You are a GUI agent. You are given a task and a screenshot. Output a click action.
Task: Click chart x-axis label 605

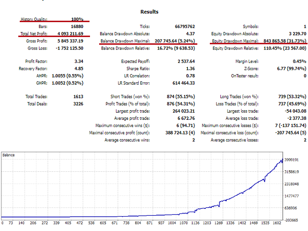(103, 223)
